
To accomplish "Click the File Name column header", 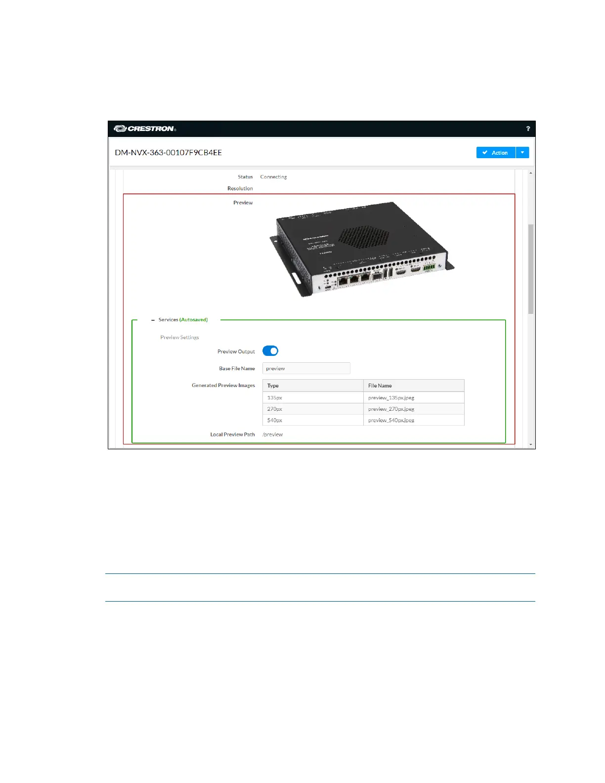I will tap(414, 386).
